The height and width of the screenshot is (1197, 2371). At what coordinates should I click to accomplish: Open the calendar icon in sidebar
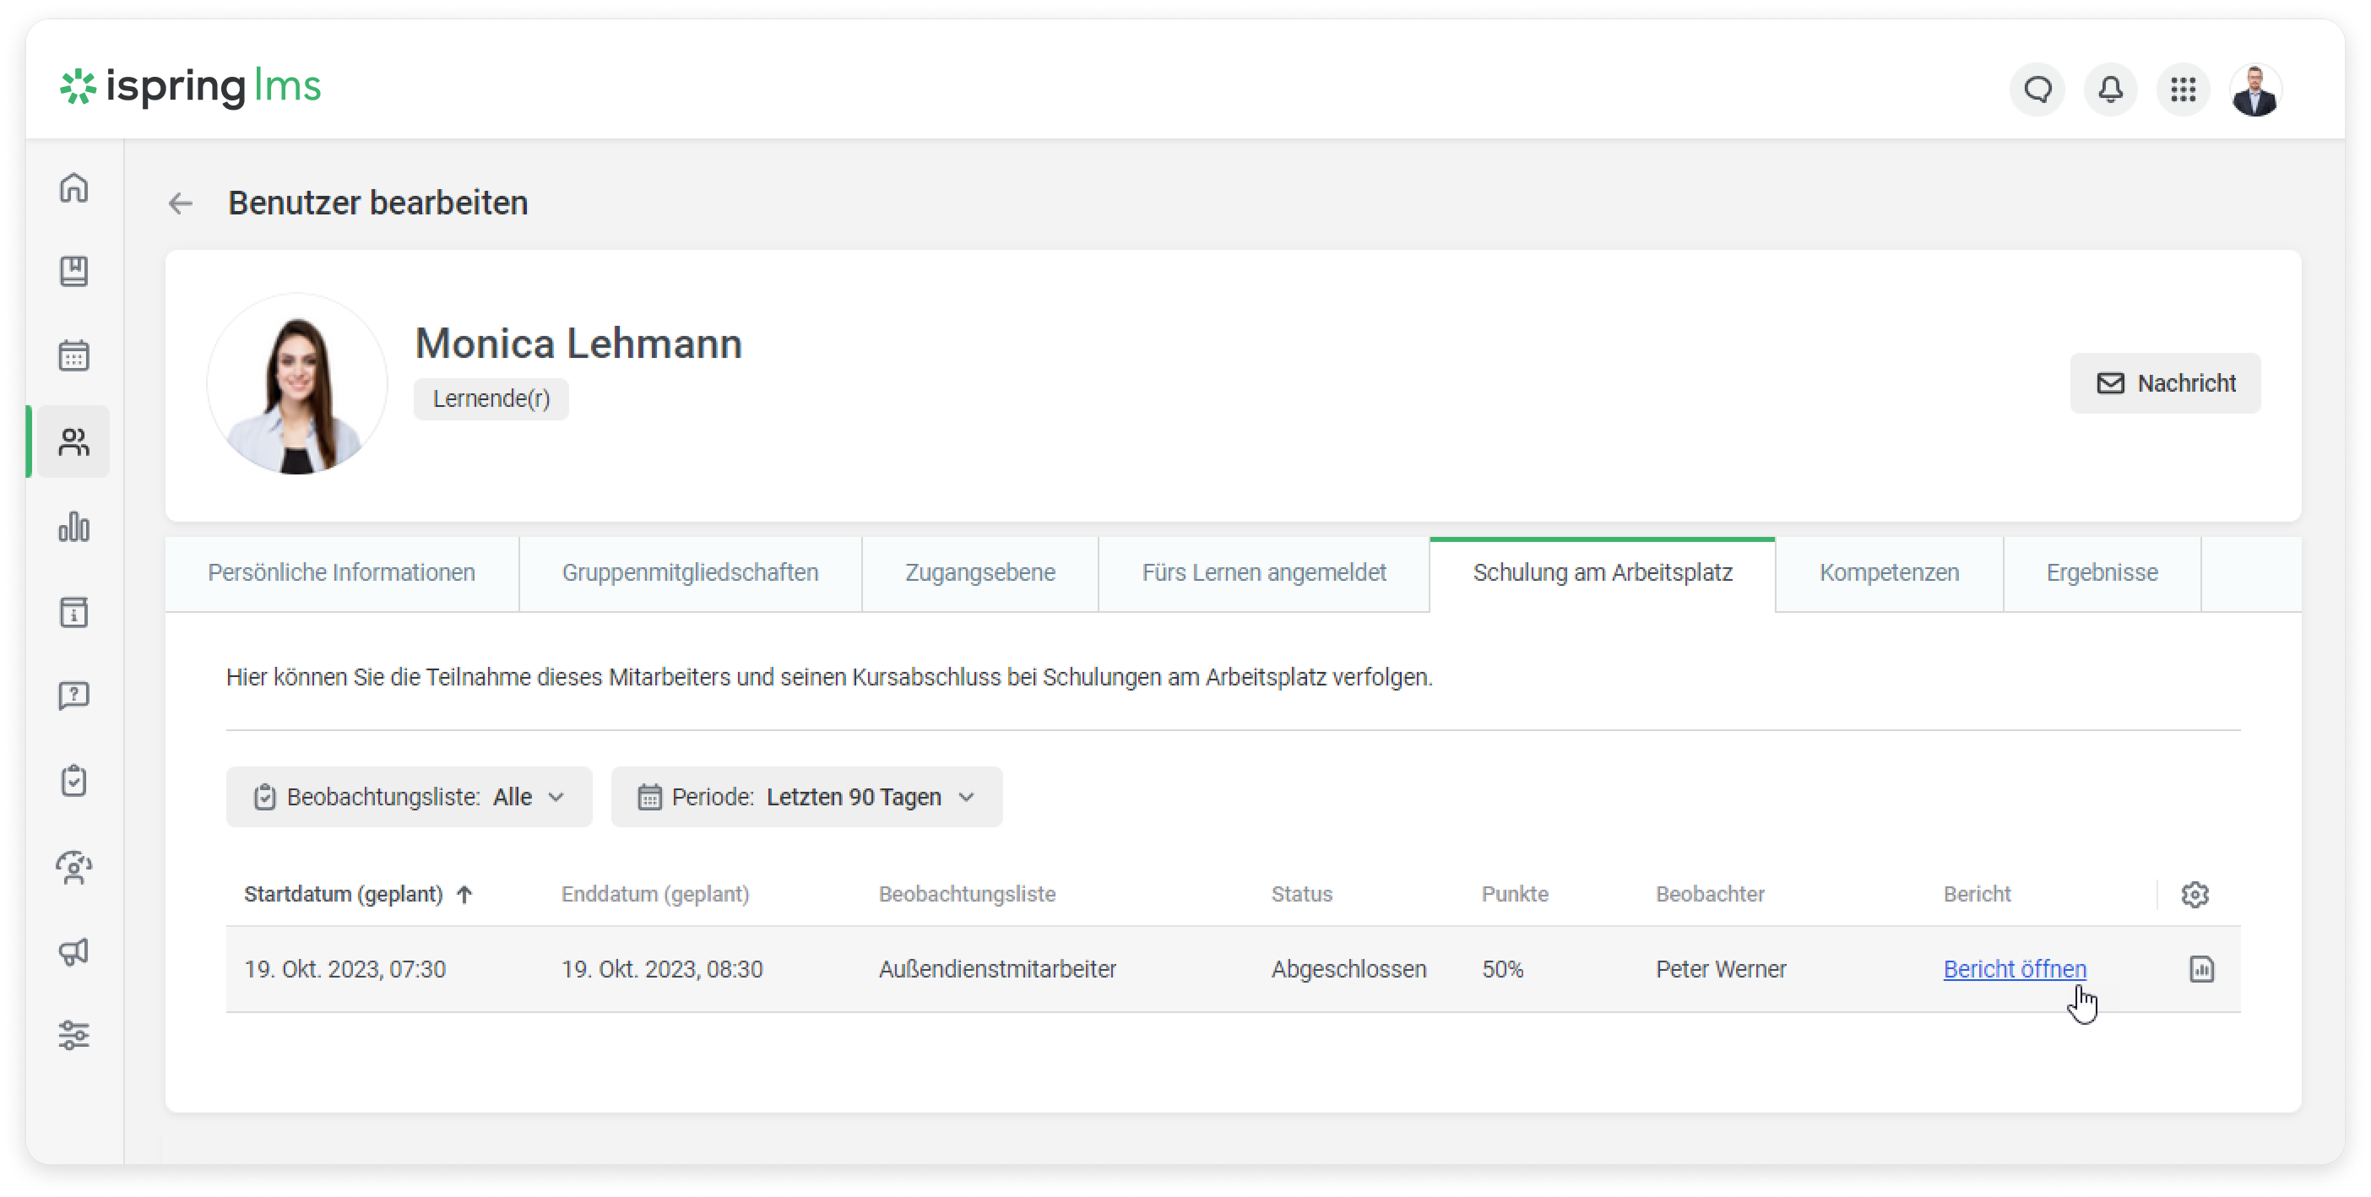(x=73, y=356)
